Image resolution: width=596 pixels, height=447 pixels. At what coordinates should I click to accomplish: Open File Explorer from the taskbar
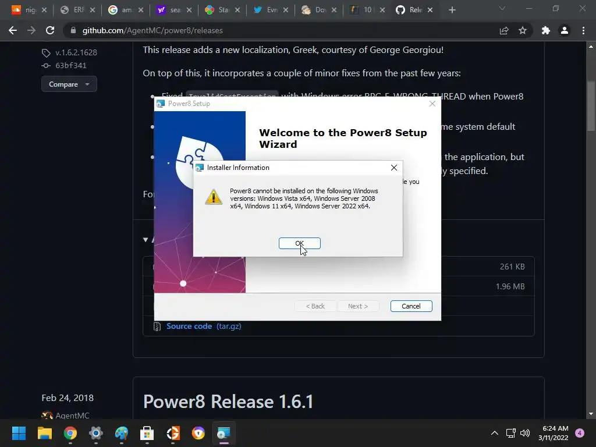coord(44,433)
